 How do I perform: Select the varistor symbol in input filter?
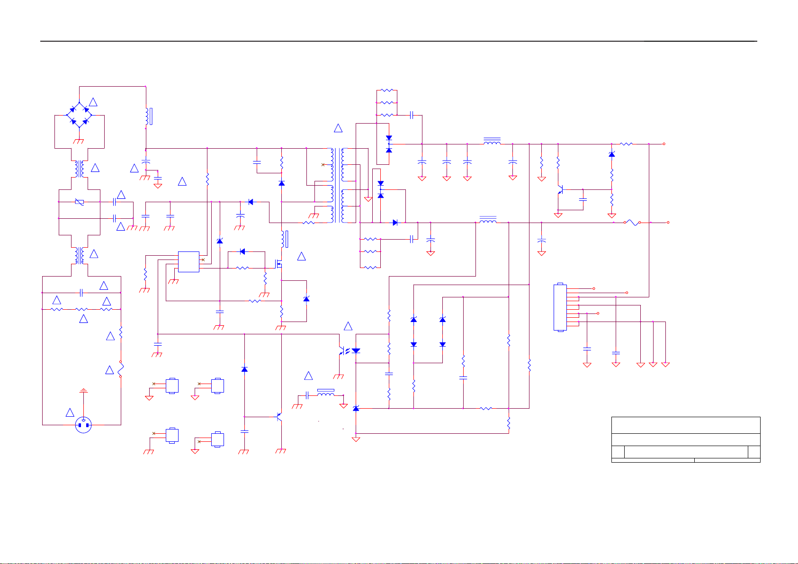(80, 202)
